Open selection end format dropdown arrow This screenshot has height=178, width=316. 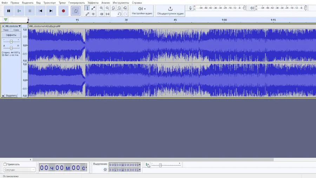(x=140, y=170)
